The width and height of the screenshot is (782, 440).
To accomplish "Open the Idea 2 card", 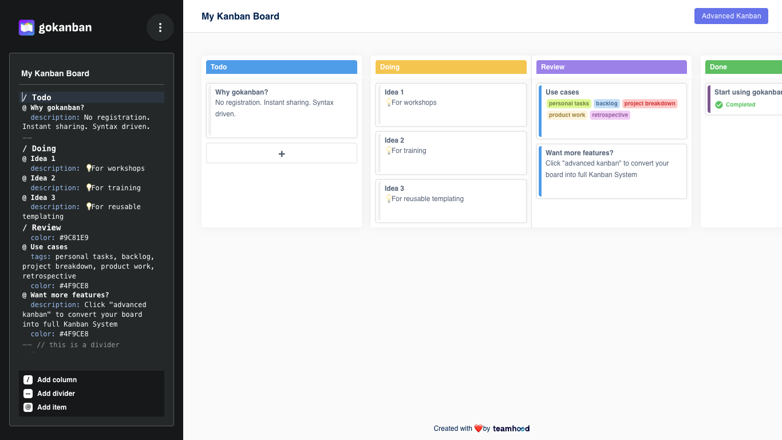I will click(x=451, y=153).
